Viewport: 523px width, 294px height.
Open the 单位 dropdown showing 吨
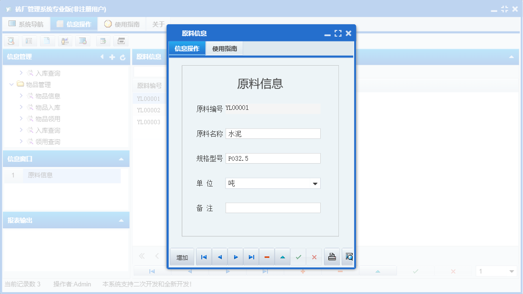click(315, 183)
